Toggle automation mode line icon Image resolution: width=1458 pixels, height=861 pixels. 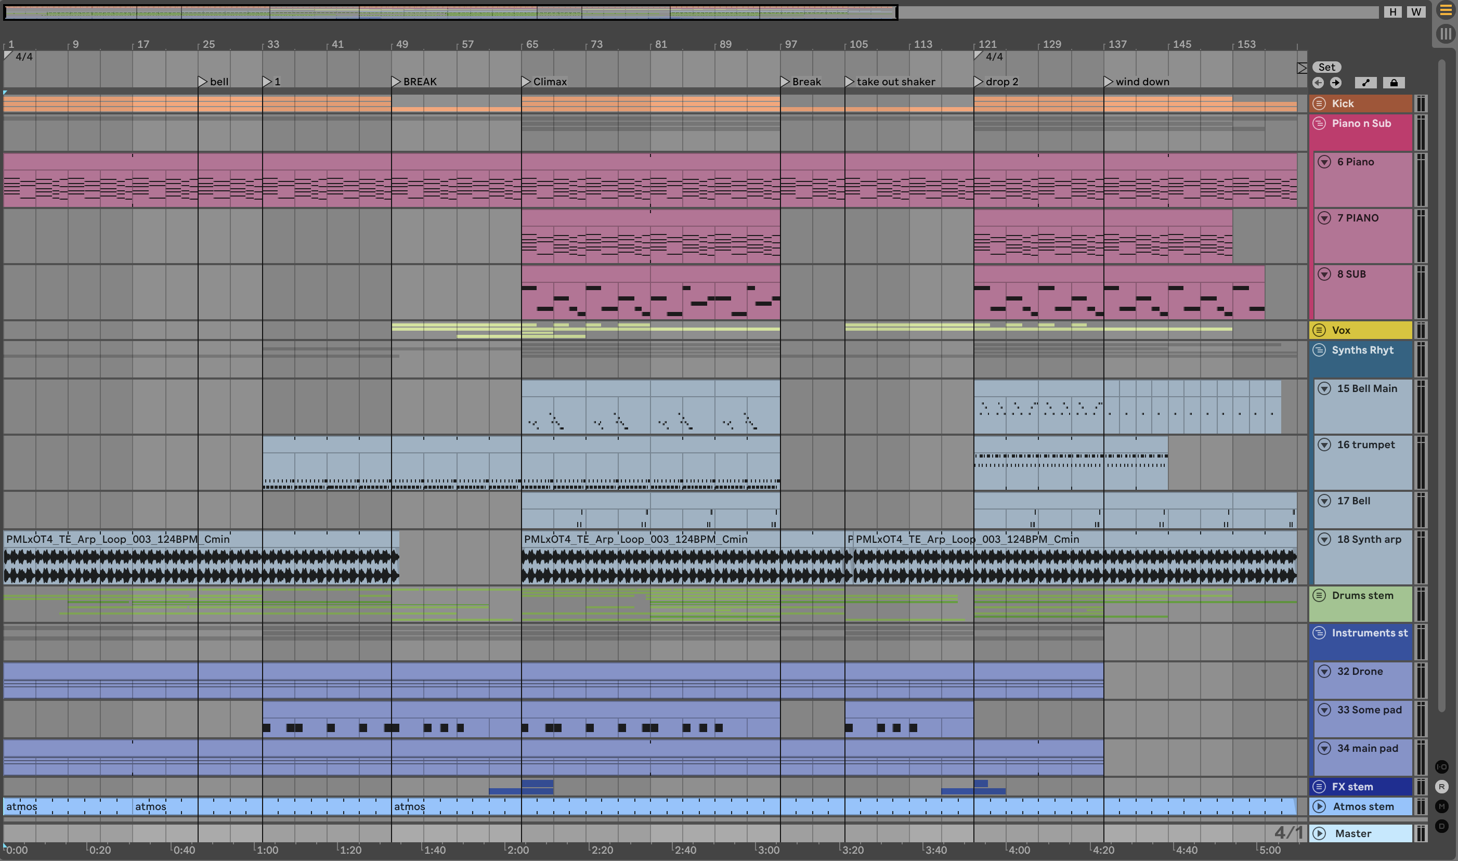tap(1366, 83)
